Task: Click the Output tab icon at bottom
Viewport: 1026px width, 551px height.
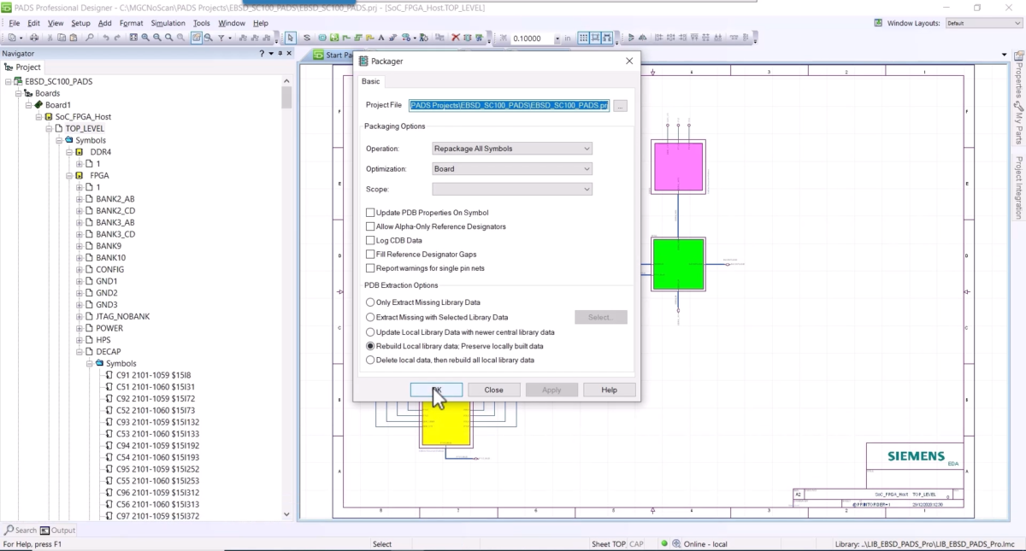Action: point(45,530)
